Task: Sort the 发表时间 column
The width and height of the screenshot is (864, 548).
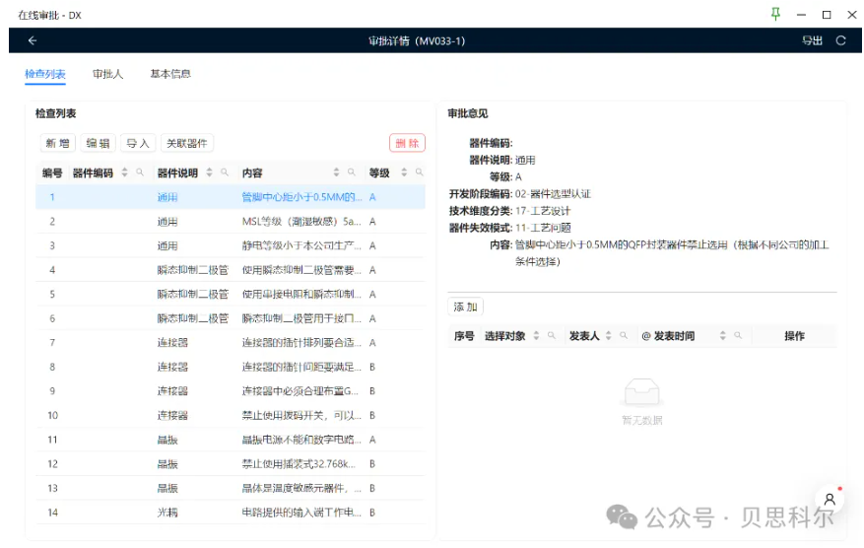Action: coord(722,336)
